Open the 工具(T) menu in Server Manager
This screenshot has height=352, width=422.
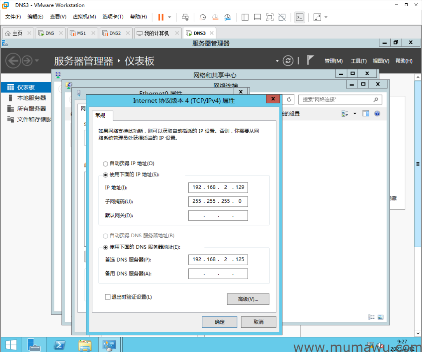coord(359,61)
